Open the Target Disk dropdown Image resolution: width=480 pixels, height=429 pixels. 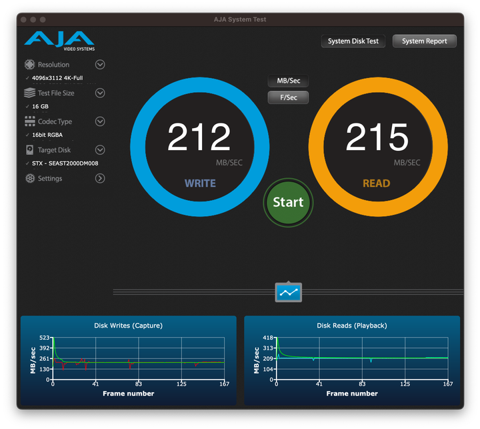coord(100,150)
